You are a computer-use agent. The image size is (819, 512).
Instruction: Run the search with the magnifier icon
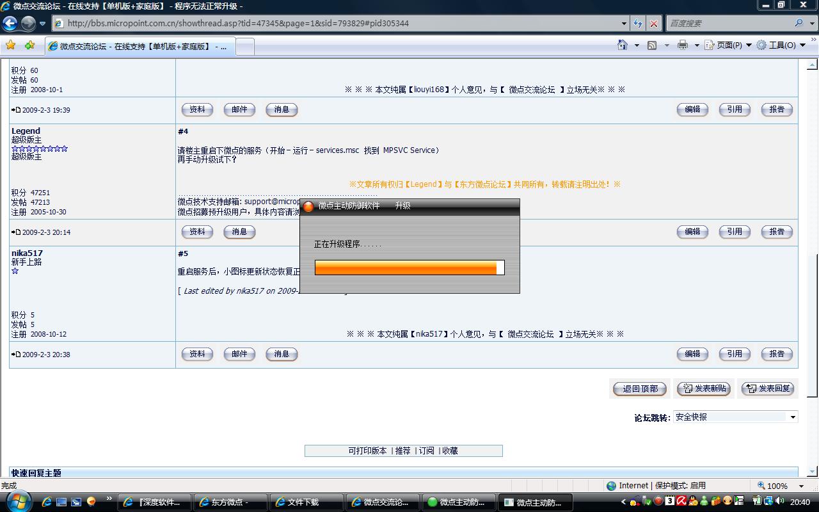click(799, 23)
